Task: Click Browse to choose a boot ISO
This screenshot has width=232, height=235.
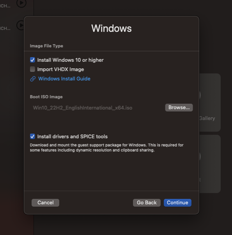Action: [x=179, y=108]
